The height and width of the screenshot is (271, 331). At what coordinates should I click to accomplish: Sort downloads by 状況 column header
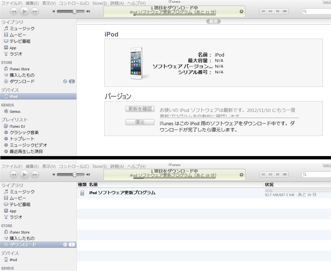point(297,185)
